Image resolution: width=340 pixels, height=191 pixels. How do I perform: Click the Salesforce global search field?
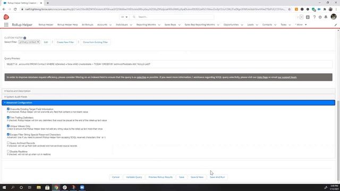coord(173,17)
